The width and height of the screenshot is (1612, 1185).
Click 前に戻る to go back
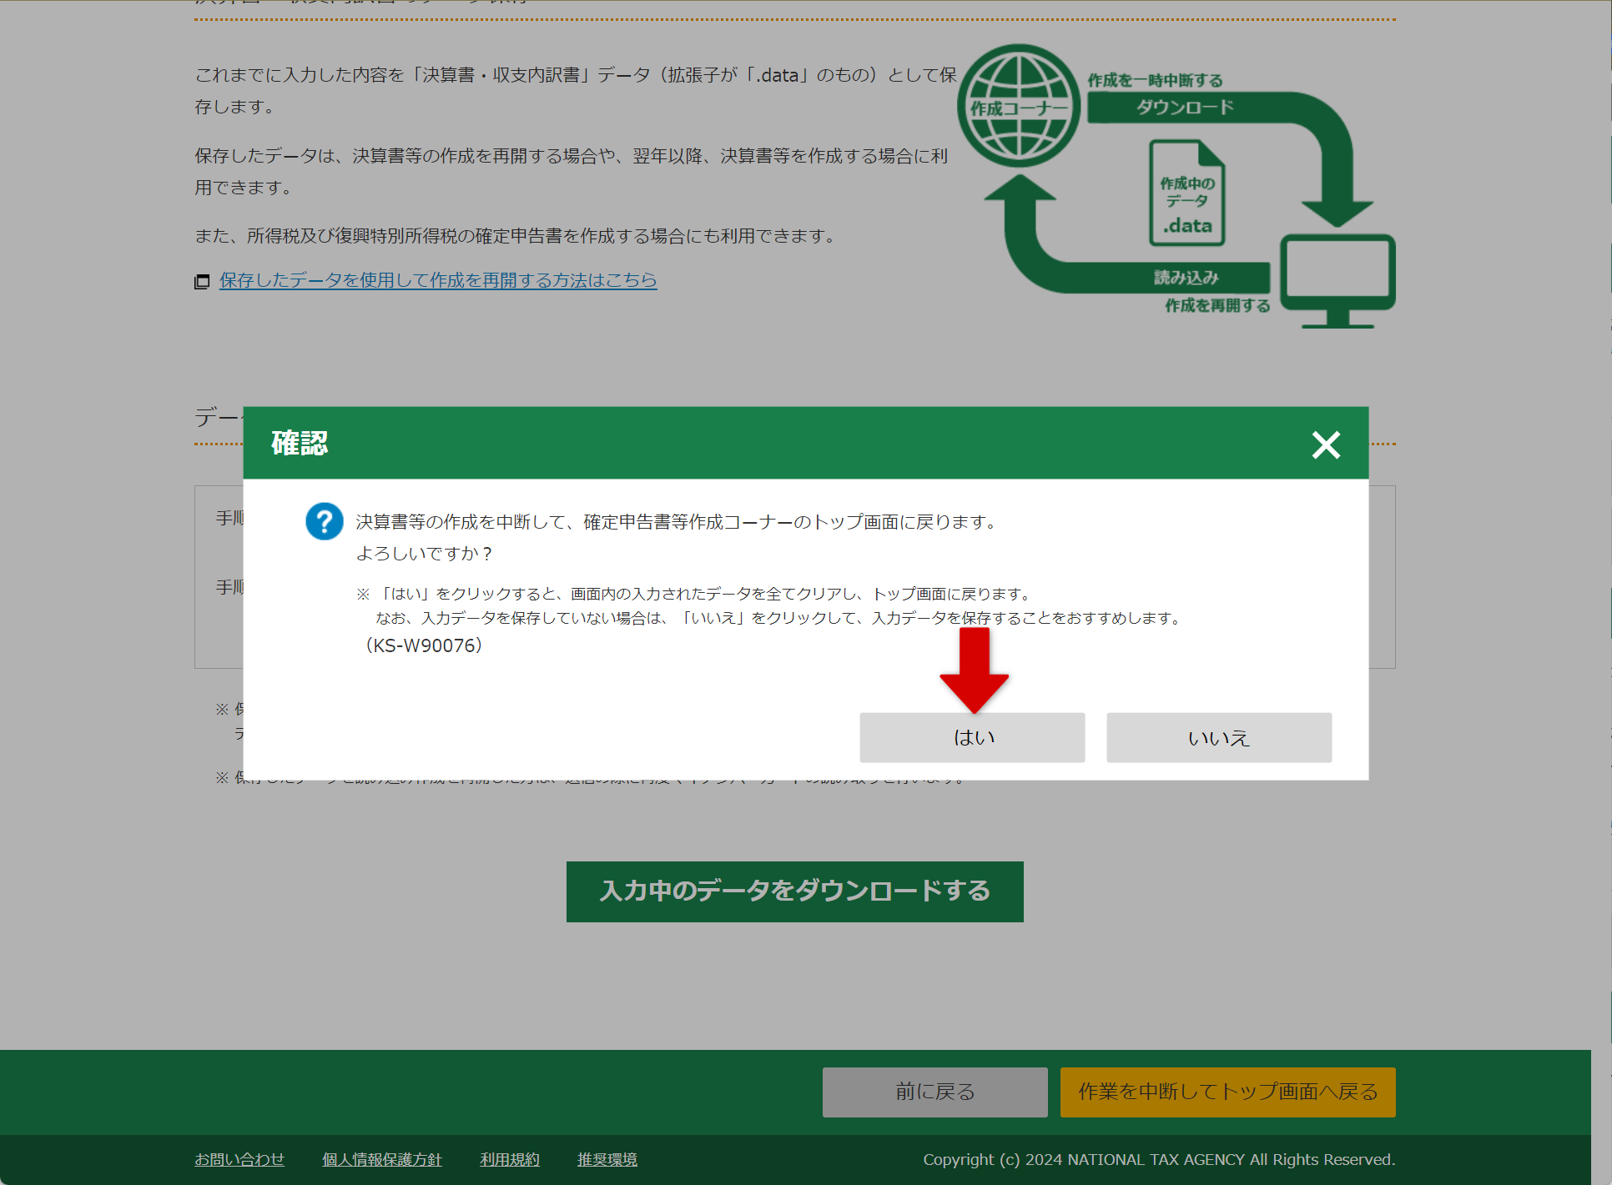934,1092
